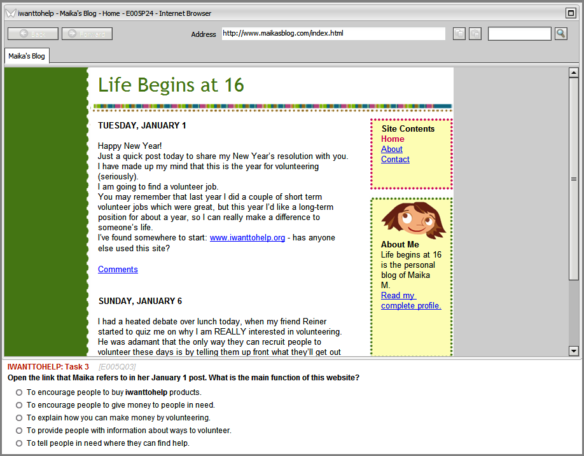Viewport: 584px width, 456px height.
Task: Choose "tell people in need" option
Action: (x=19, y=443)
